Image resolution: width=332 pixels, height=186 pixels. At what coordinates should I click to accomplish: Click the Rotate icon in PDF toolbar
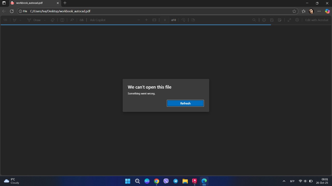tap(183, 20)
